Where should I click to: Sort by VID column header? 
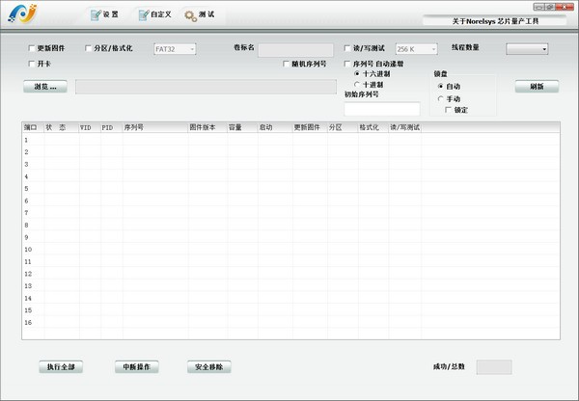tap(90, 127)
